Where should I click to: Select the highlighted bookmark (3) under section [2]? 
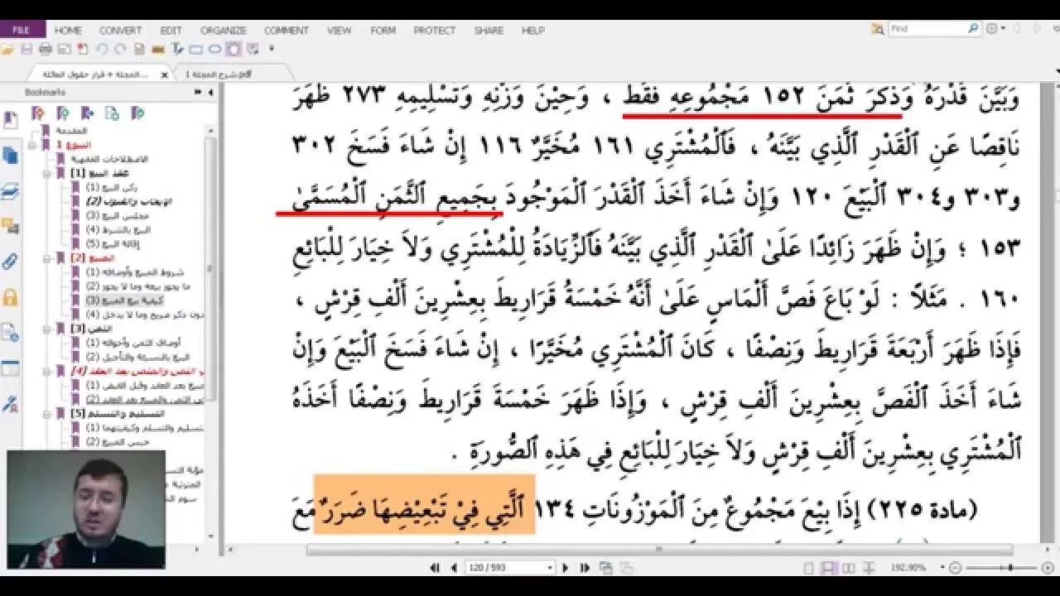[125, 300]
